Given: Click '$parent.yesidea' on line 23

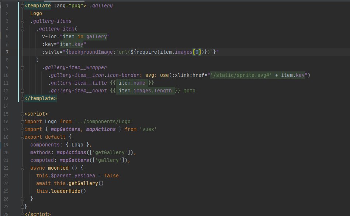Looking at the screenshot, I should (73, 176).
